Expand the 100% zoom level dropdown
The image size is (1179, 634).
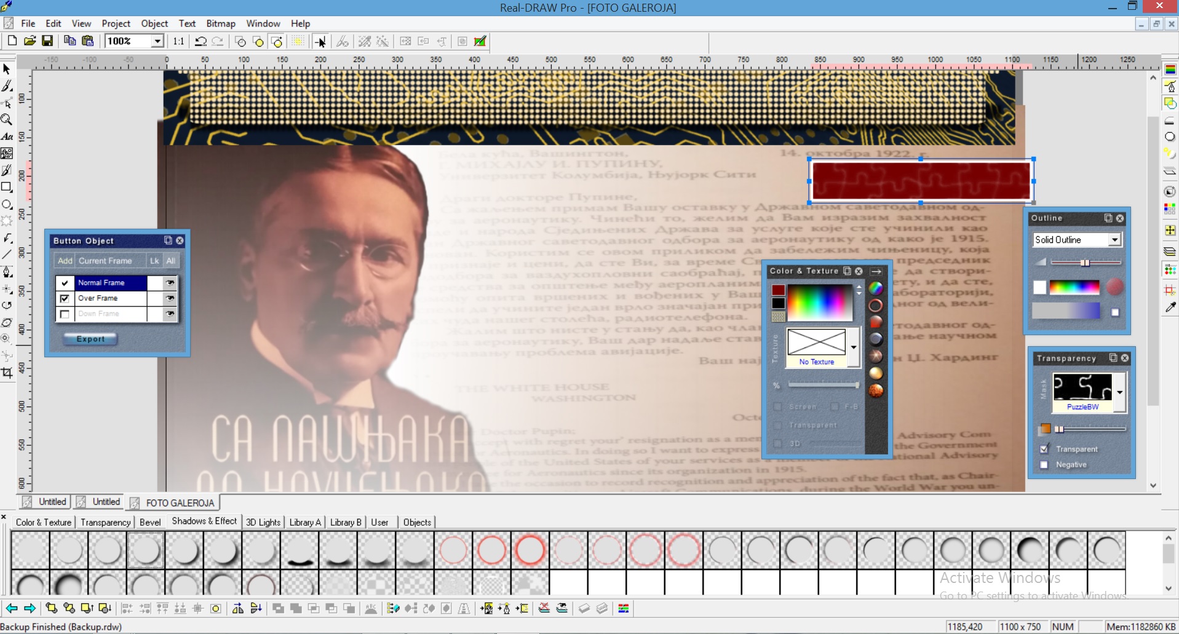pos(157,41)
